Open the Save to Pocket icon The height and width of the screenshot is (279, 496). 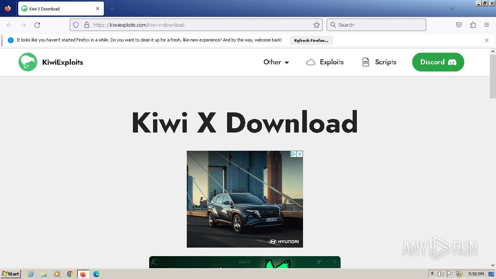coord(459,25)
